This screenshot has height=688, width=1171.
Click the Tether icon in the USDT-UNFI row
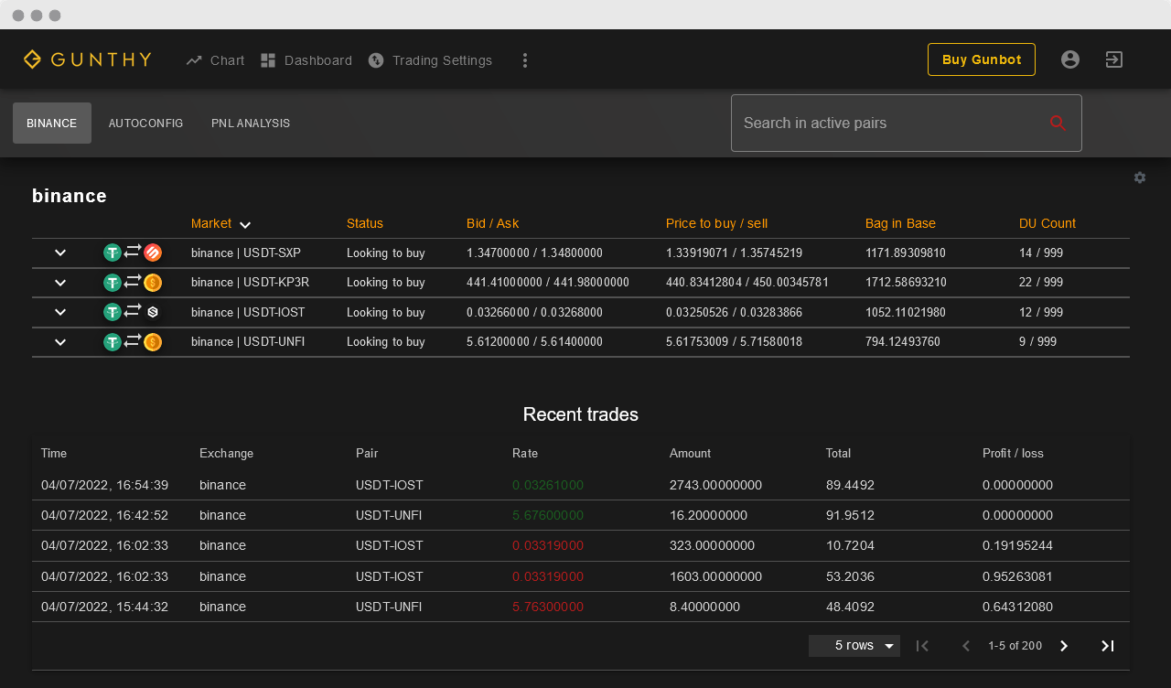coord(113,342)
